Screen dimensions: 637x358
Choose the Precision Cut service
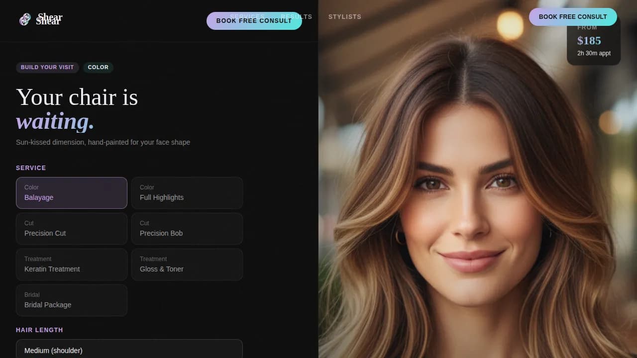coord(72,229)
